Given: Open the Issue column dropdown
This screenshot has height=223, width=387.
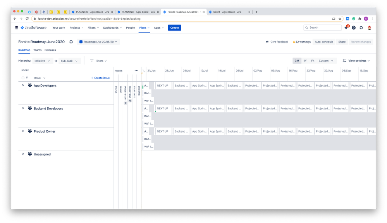Looking at the screenshot, I should click(x=40, y=78).
